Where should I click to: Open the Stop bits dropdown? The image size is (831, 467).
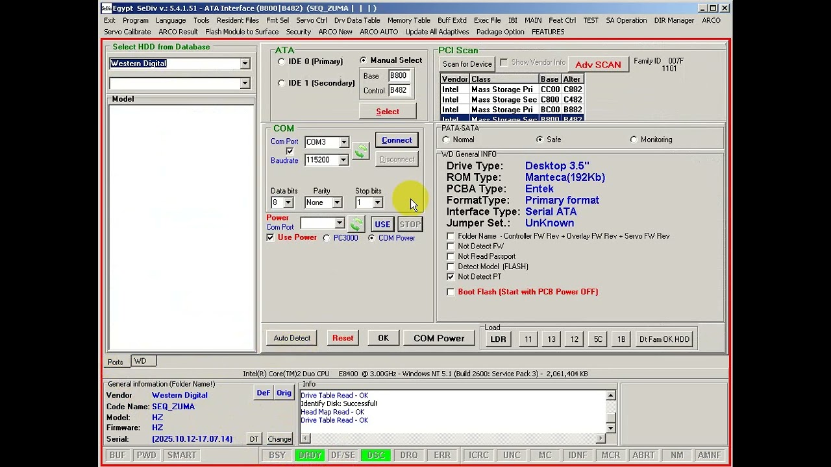tap(378, 203)
